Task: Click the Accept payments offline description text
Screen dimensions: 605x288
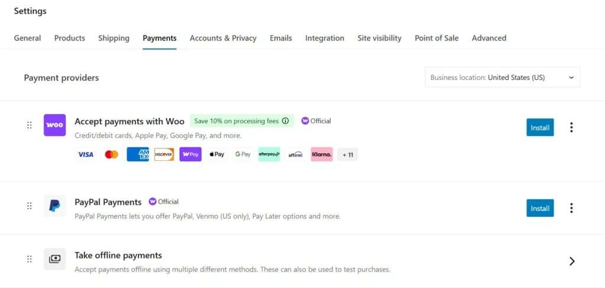Action: click(232, 269)
